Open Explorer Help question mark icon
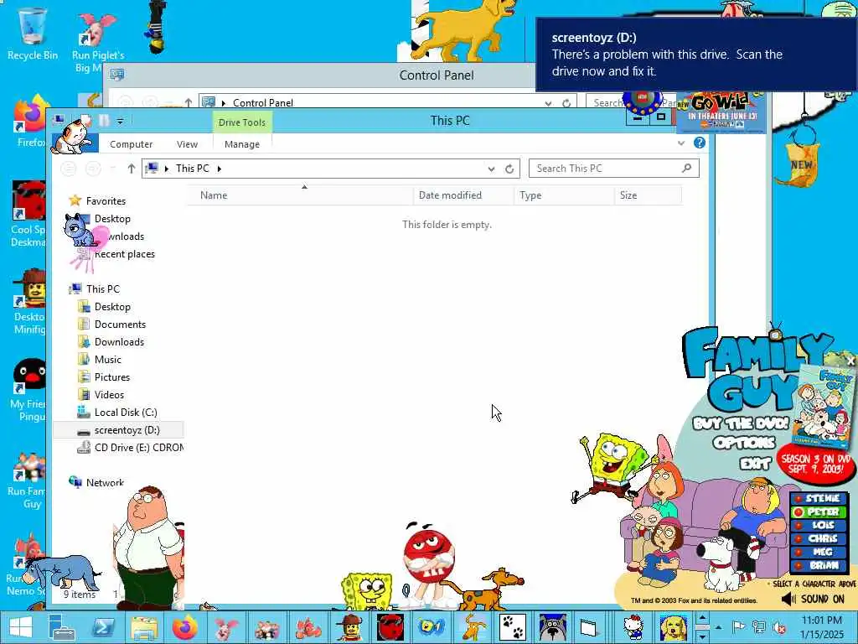The width and height of the screenshot is (858, 644). 700,143
